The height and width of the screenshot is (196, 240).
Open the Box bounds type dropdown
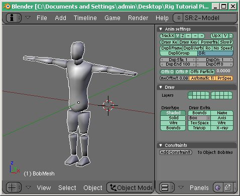[x=199, y=118]
